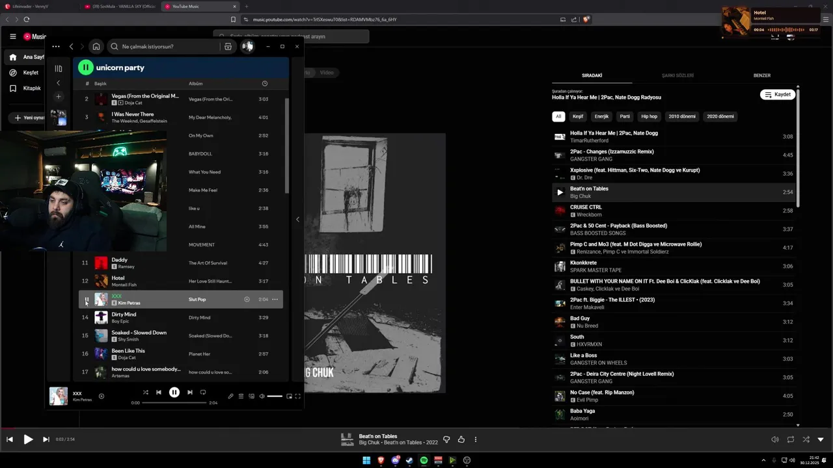Skip to next track in Spotify

190,392
